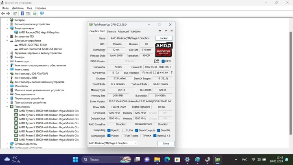The width and height of the screenshot is (293, 165).
Task: Open the Вид menu
Action: [x=30, y=8]
